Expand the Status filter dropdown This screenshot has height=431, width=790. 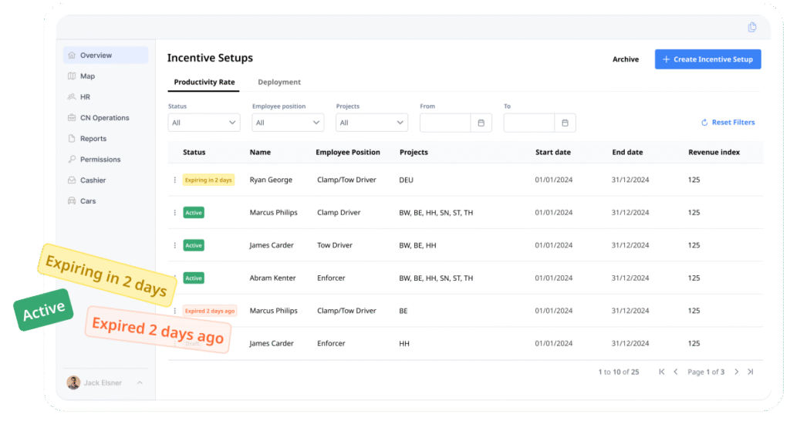tap(204, 123)
